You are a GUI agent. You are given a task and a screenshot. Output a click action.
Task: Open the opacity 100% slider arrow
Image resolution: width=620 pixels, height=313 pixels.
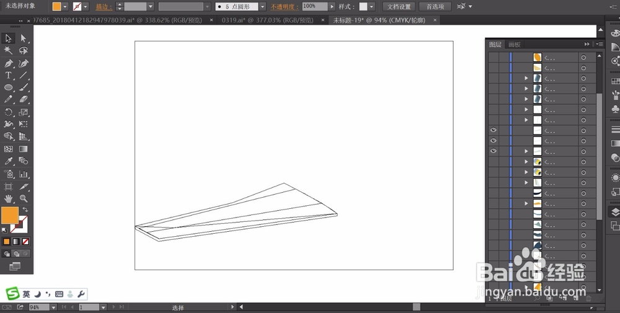click(x=332, y=7)
